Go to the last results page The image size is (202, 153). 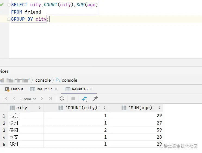pyautogui.click(x=50, y=99)
